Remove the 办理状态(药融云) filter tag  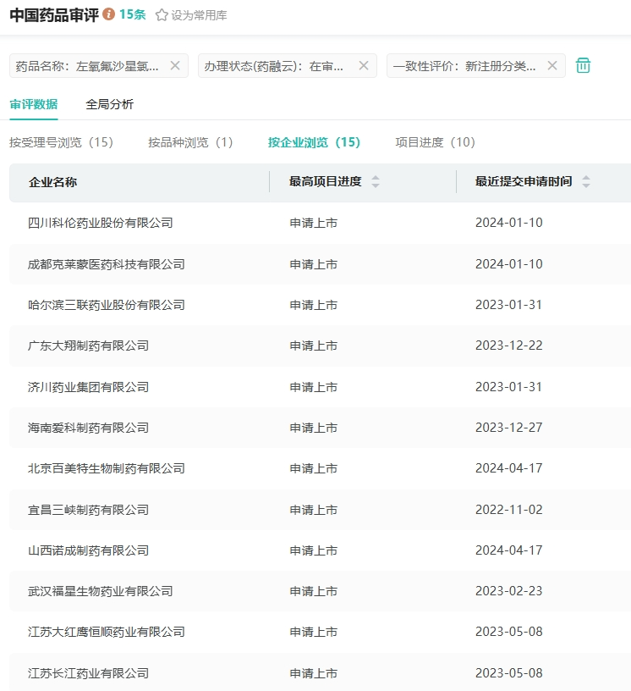[364, 65]
